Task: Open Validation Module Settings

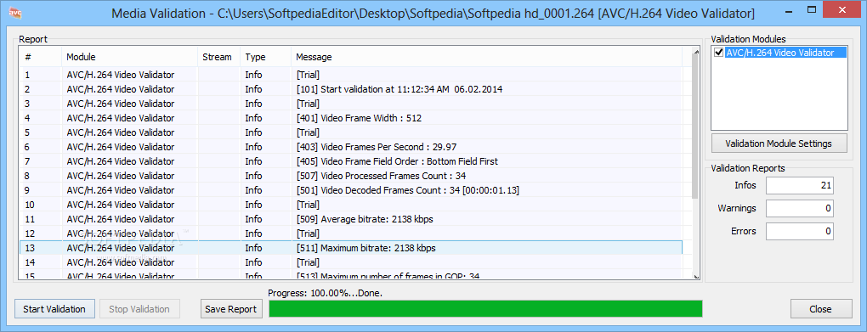Action: pos(779,143)
